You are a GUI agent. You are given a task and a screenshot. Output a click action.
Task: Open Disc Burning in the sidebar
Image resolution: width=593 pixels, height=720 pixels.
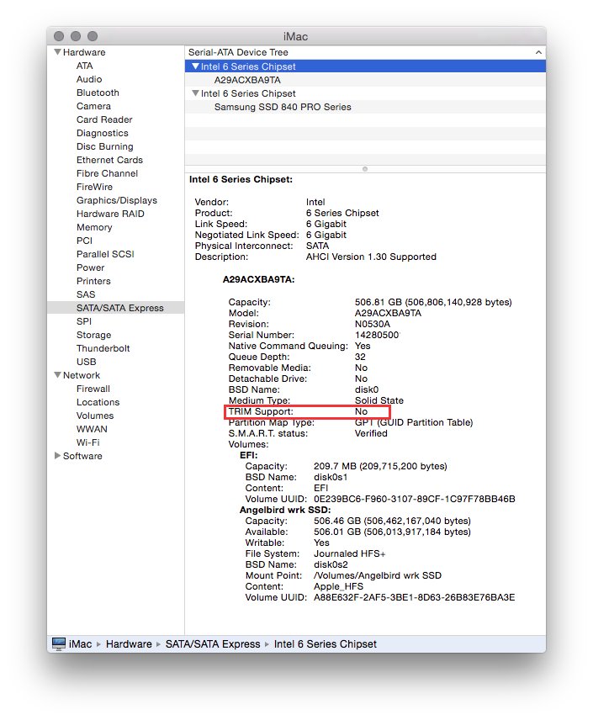coord(105,146)
